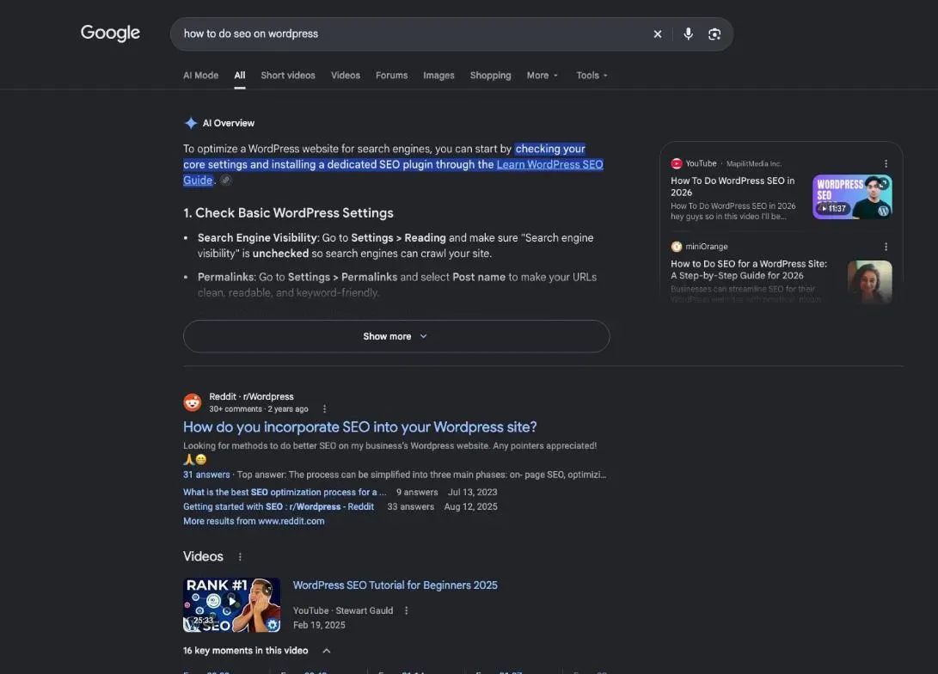Play the RANK #1 SEO video thumbnail
The width and height of the screenshot is (938, 674).
(231, 604)
